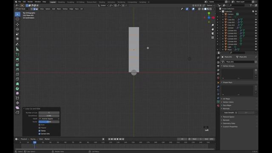The height and width of the screenshot is (153, 272).
Task: Jump to the timeline start frame
Action: pyautogui.click(x=109, y=139)
